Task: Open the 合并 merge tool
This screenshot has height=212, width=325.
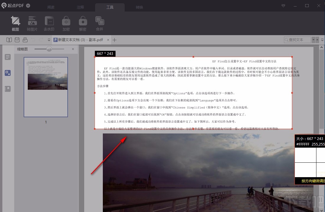Action: click(x=100, y=23)
